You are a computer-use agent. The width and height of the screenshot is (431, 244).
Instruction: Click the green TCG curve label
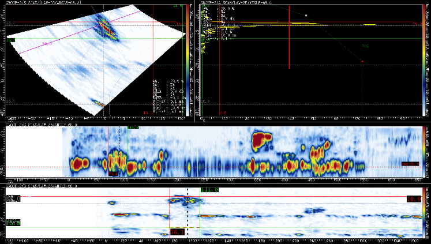[x=365, y=46]
